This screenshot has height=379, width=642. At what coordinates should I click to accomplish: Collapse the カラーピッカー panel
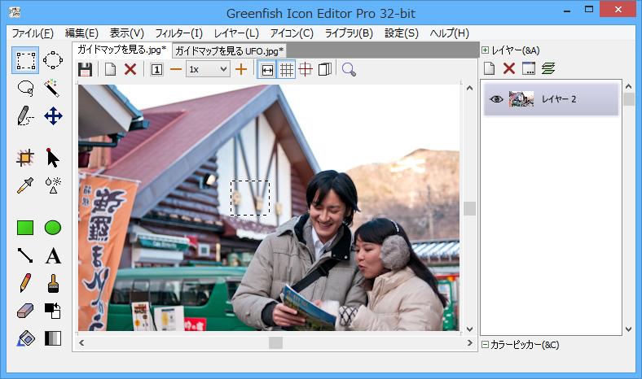[x=486, y=345]
